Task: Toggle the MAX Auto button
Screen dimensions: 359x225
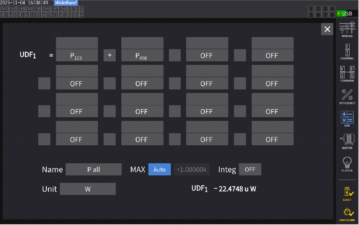Action: [x=159, y=170]
